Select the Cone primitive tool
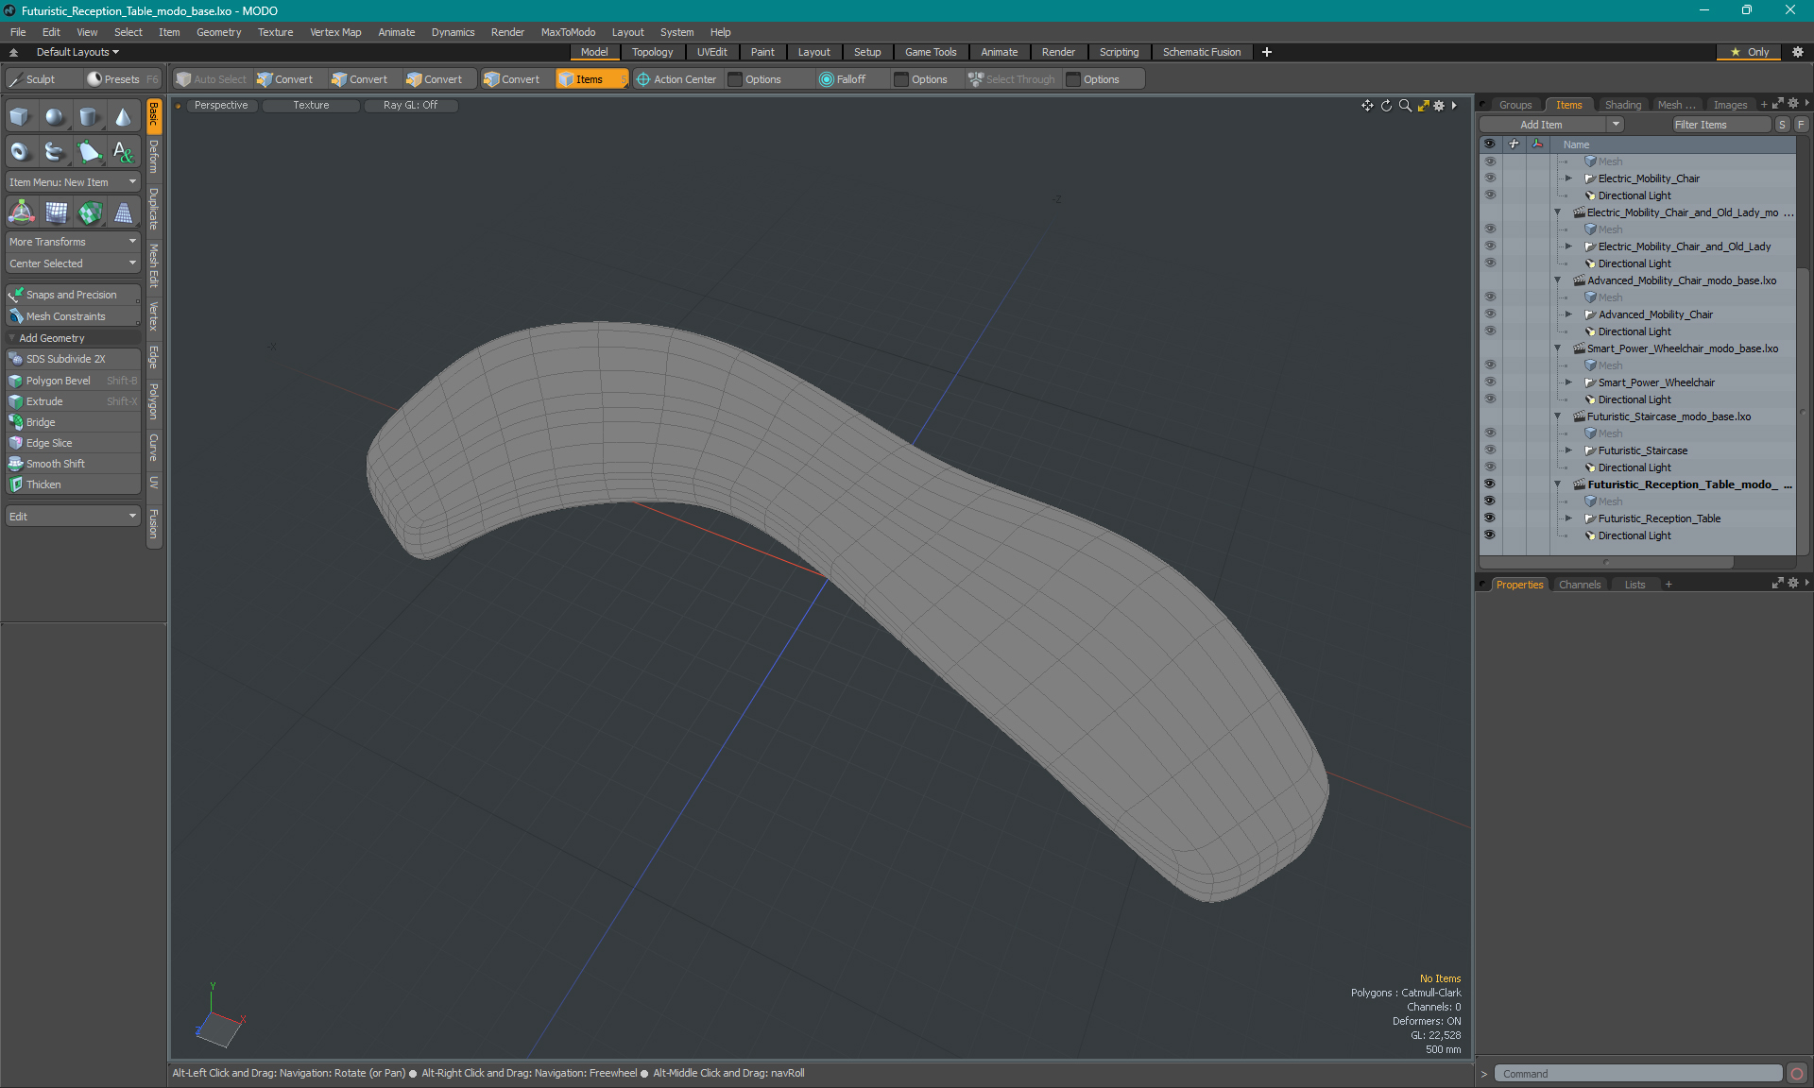This screenshot has width=1814, height=1088. click(123, 117)
